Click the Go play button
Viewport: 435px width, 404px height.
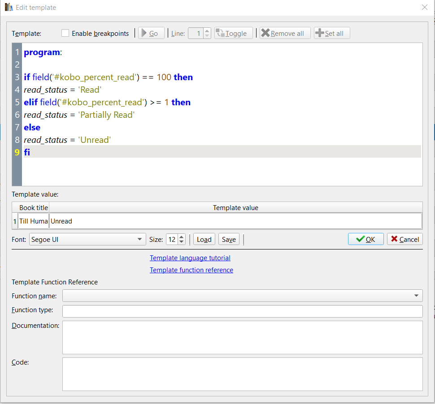(x=151, y=34)
